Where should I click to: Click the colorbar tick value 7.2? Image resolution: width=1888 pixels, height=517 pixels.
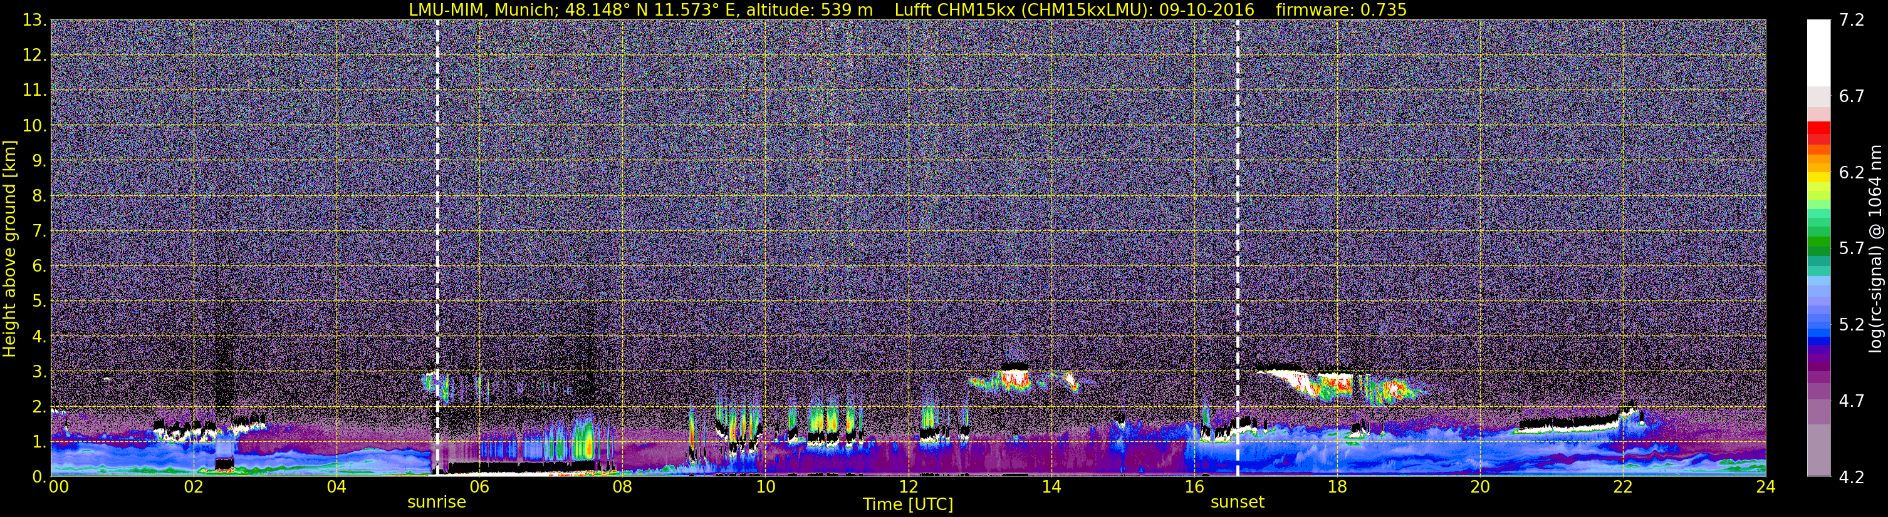click(x=1852, y=20)
